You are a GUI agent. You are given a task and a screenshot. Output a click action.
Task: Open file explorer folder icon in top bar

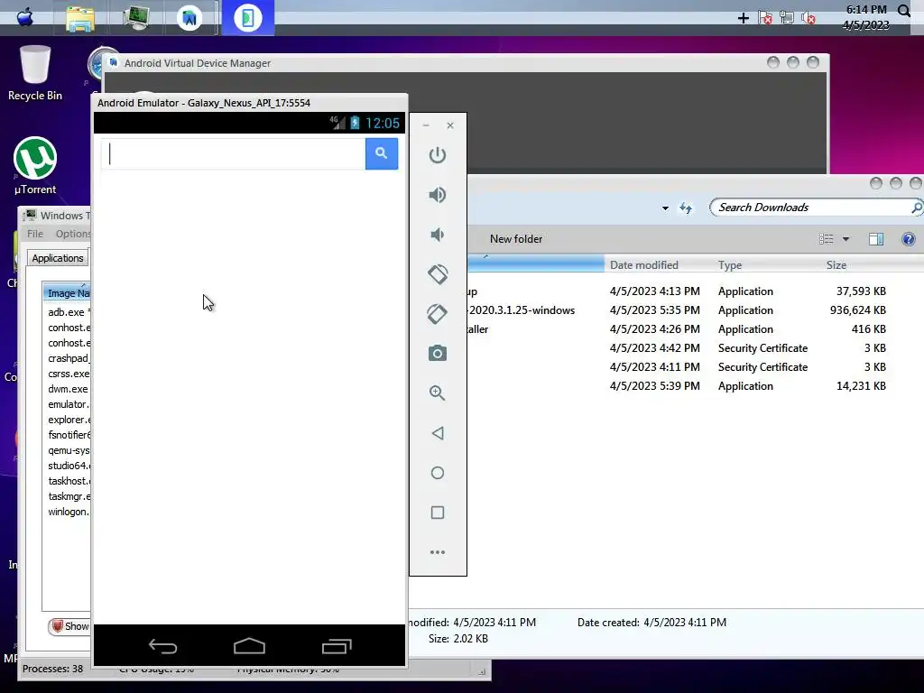click(80, 18)
